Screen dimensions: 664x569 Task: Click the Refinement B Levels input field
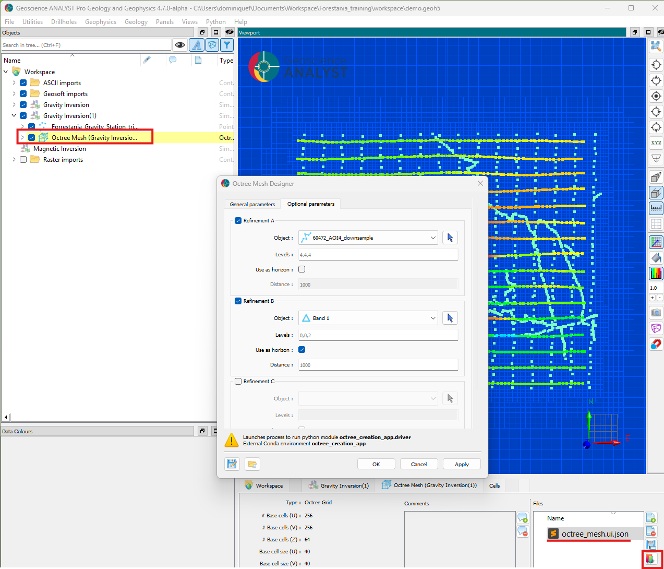click(x=378, y=335)
